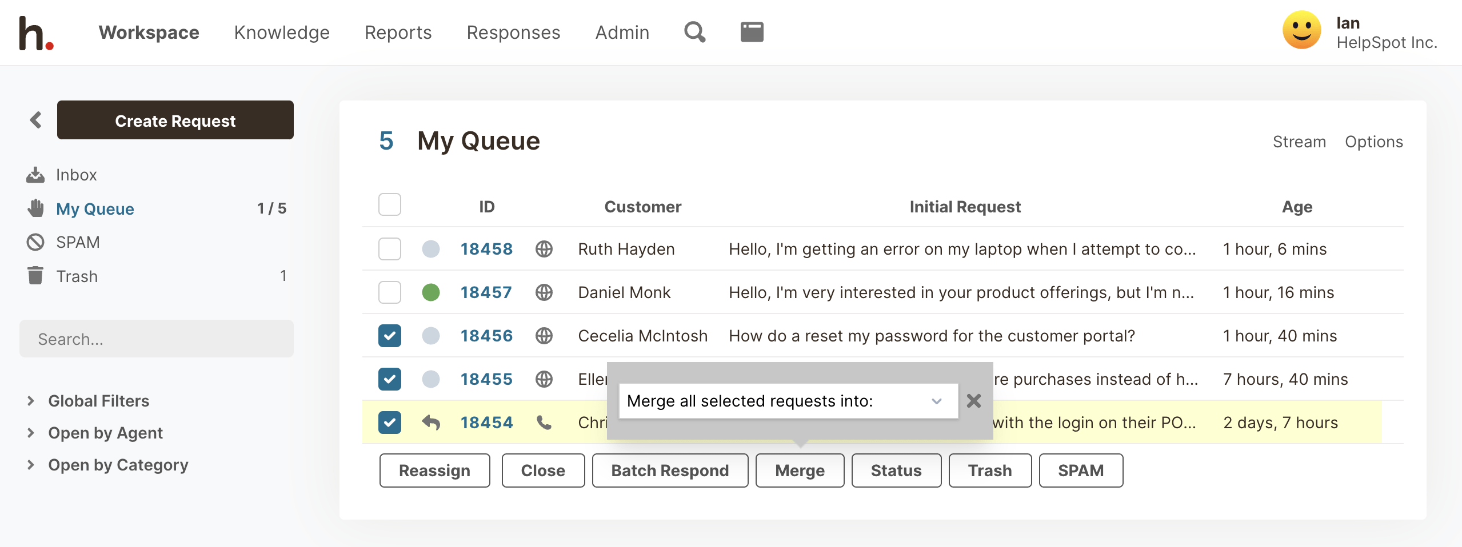This screenshot has width=1462, height=547.
Task: Click the Create Request button
Action: pos(175,120)
